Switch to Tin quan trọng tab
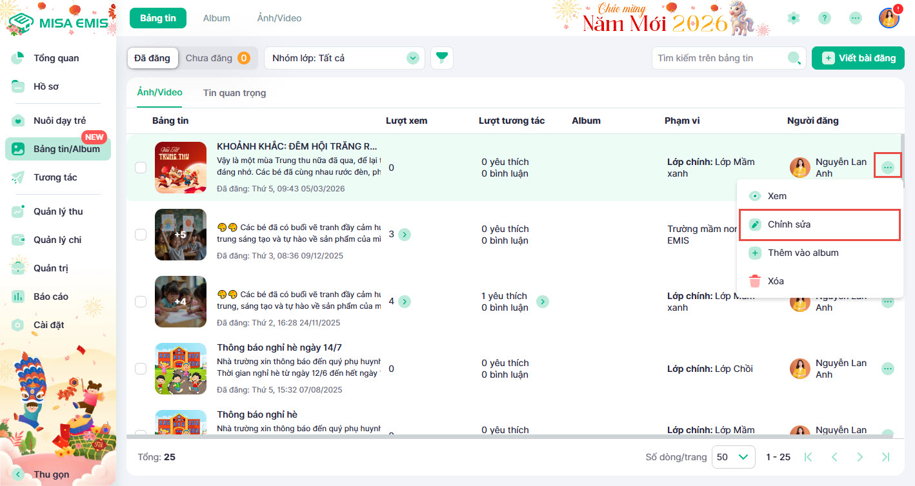 pyautogui.click(x=234, y=93)
